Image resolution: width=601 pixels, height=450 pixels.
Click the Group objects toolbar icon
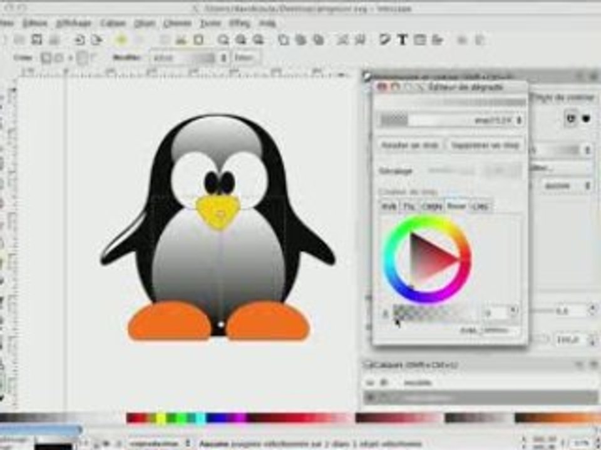[x=342, y=40]
